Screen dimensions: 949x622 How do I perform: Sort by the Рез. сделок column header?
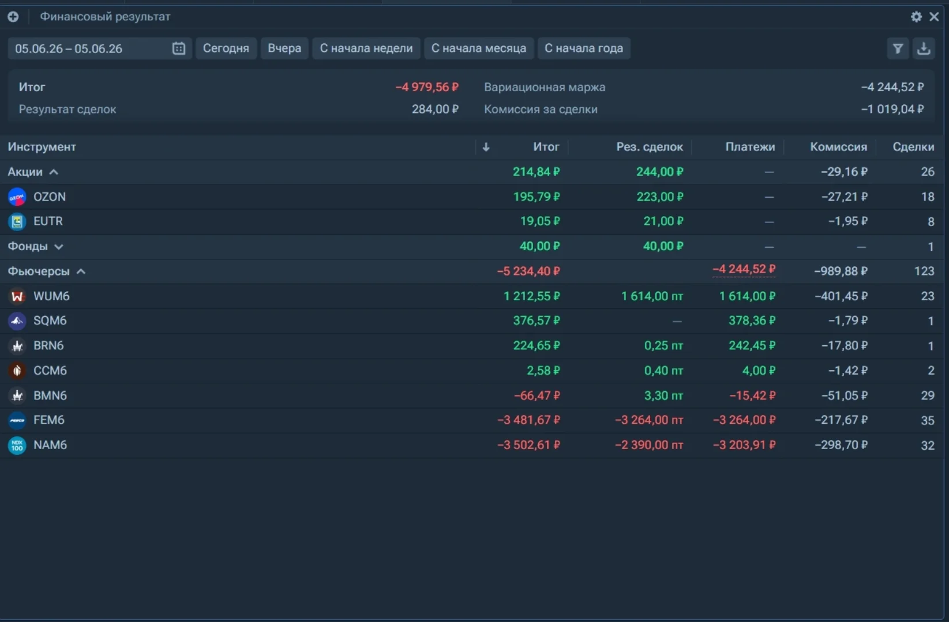click(x=650, y=147)
